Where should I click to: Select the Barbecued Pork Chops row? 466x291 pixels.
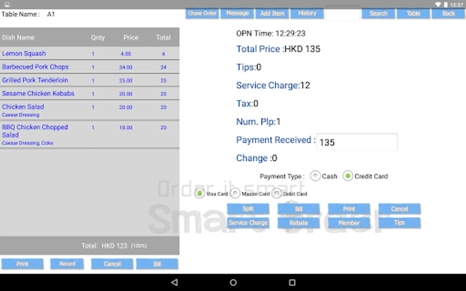[x=90, y=67]
